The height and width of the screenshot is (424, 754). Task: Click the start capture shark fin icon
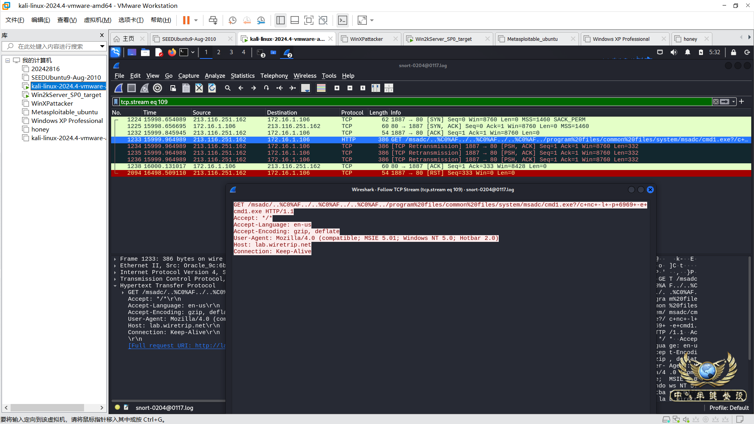pyautogui.click(x=119, y=88)
